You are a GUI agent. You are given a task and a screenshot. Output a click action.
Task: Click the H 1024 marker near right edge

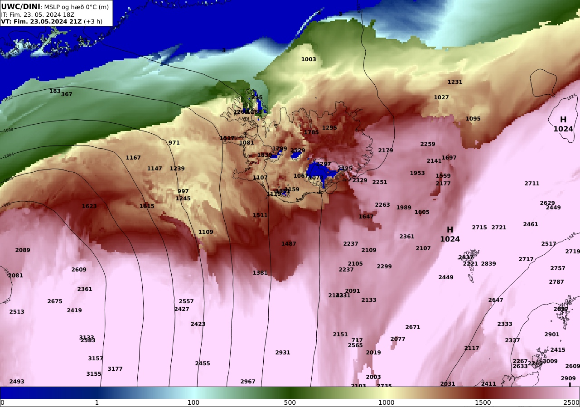(x=563, y=124)
